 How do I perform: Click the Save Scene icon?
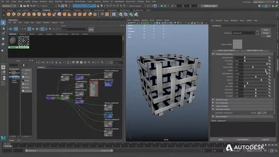[x=27, y=6]
